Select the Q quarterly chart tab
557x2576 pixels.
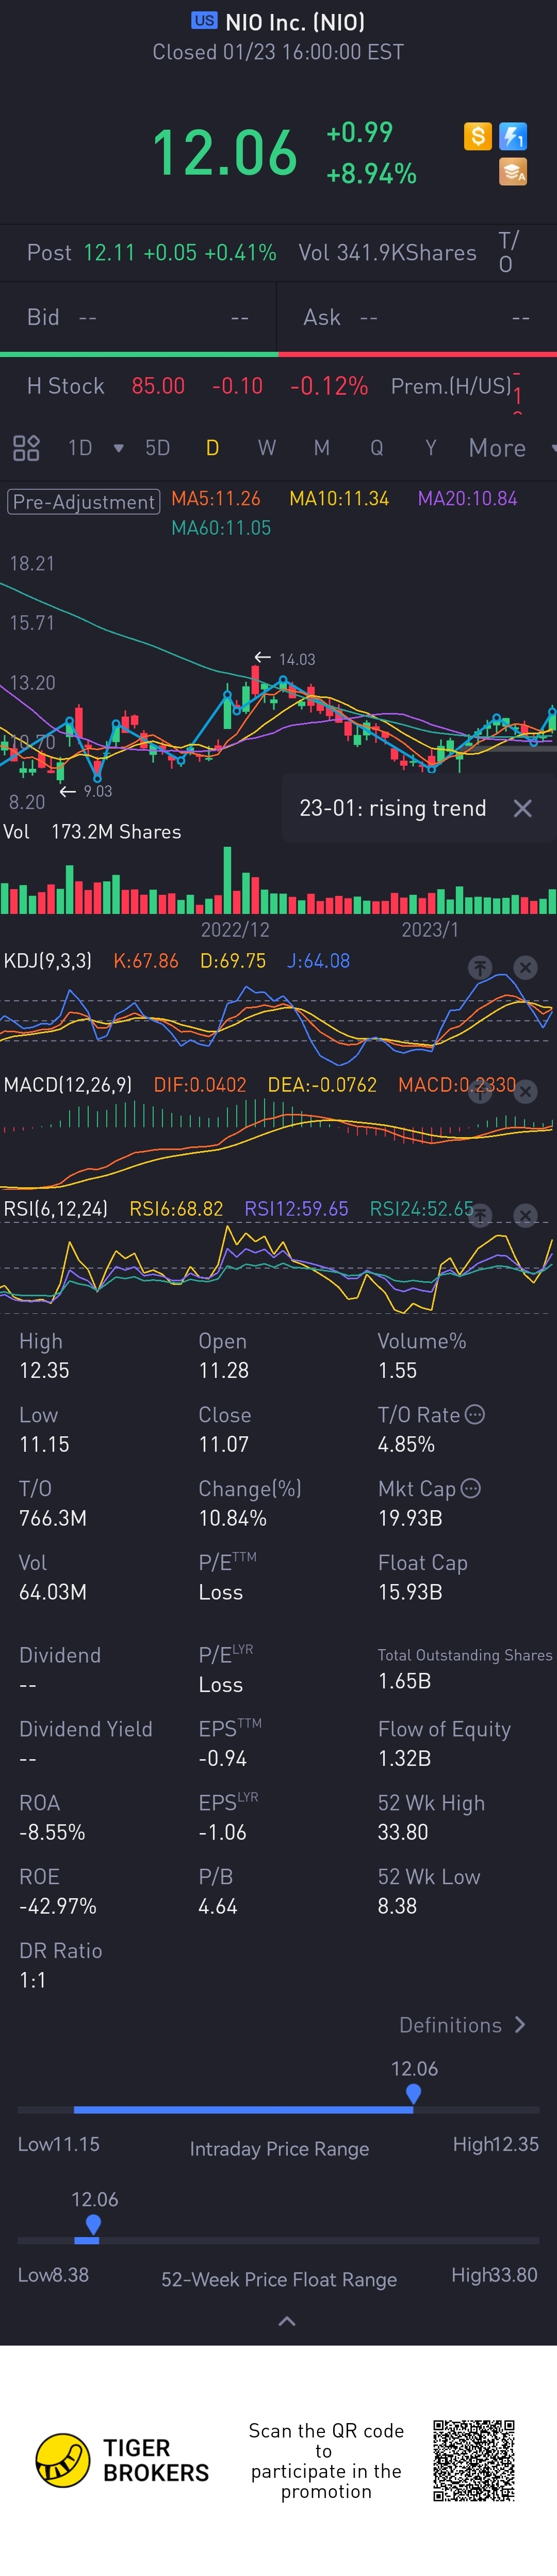coord(376,448)
